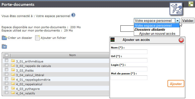Collapse the Votre espace personnel dropdown arrow

coord(177,21)
